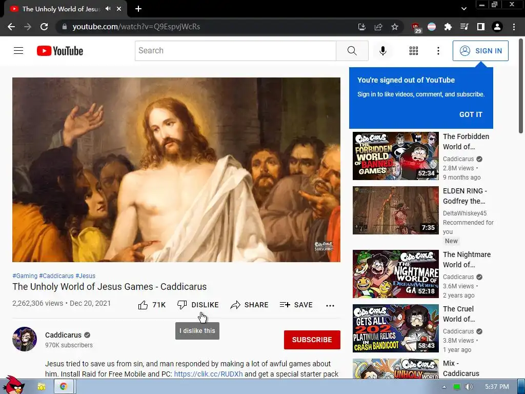The image size is (525, 394).
Task: Click the Caddicarus channel avatar
Action: pos(25,339)
